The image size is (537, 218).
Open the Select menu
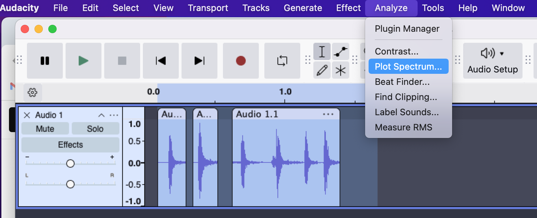click(x=126, y=8)
